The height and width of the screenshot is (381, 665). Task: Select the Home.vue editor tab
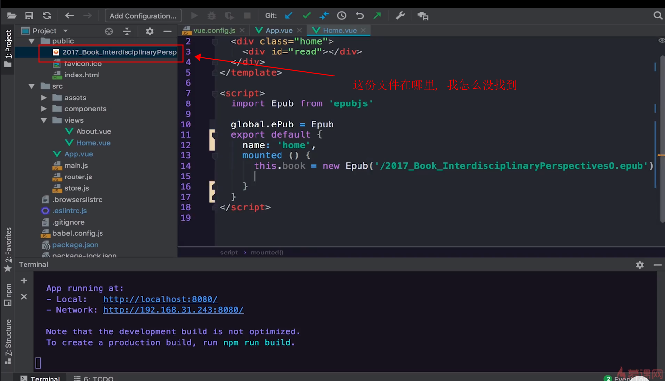pyautogui.click(x=339, y=30)
